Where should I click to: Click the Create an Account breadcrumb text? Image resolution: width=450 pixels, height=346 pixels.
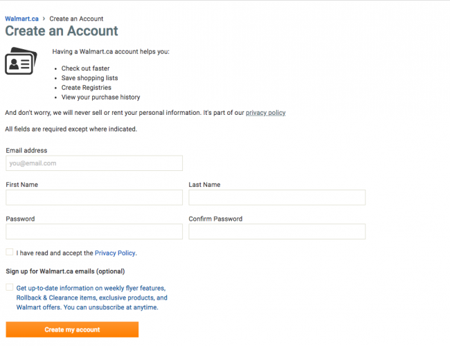(x=76, y=19)
